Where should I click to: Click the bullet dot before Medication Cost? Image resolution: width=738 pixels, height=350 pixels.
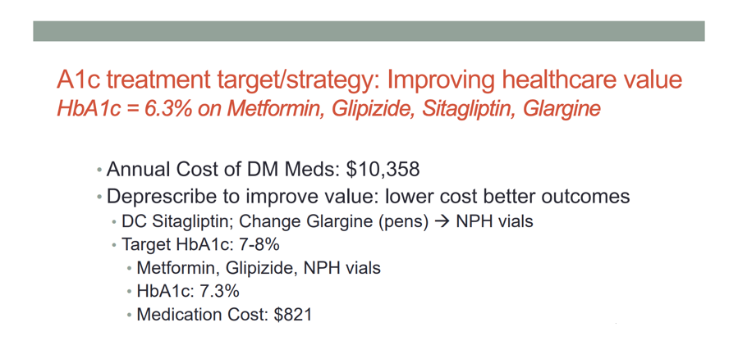click(x=130, y=315)
